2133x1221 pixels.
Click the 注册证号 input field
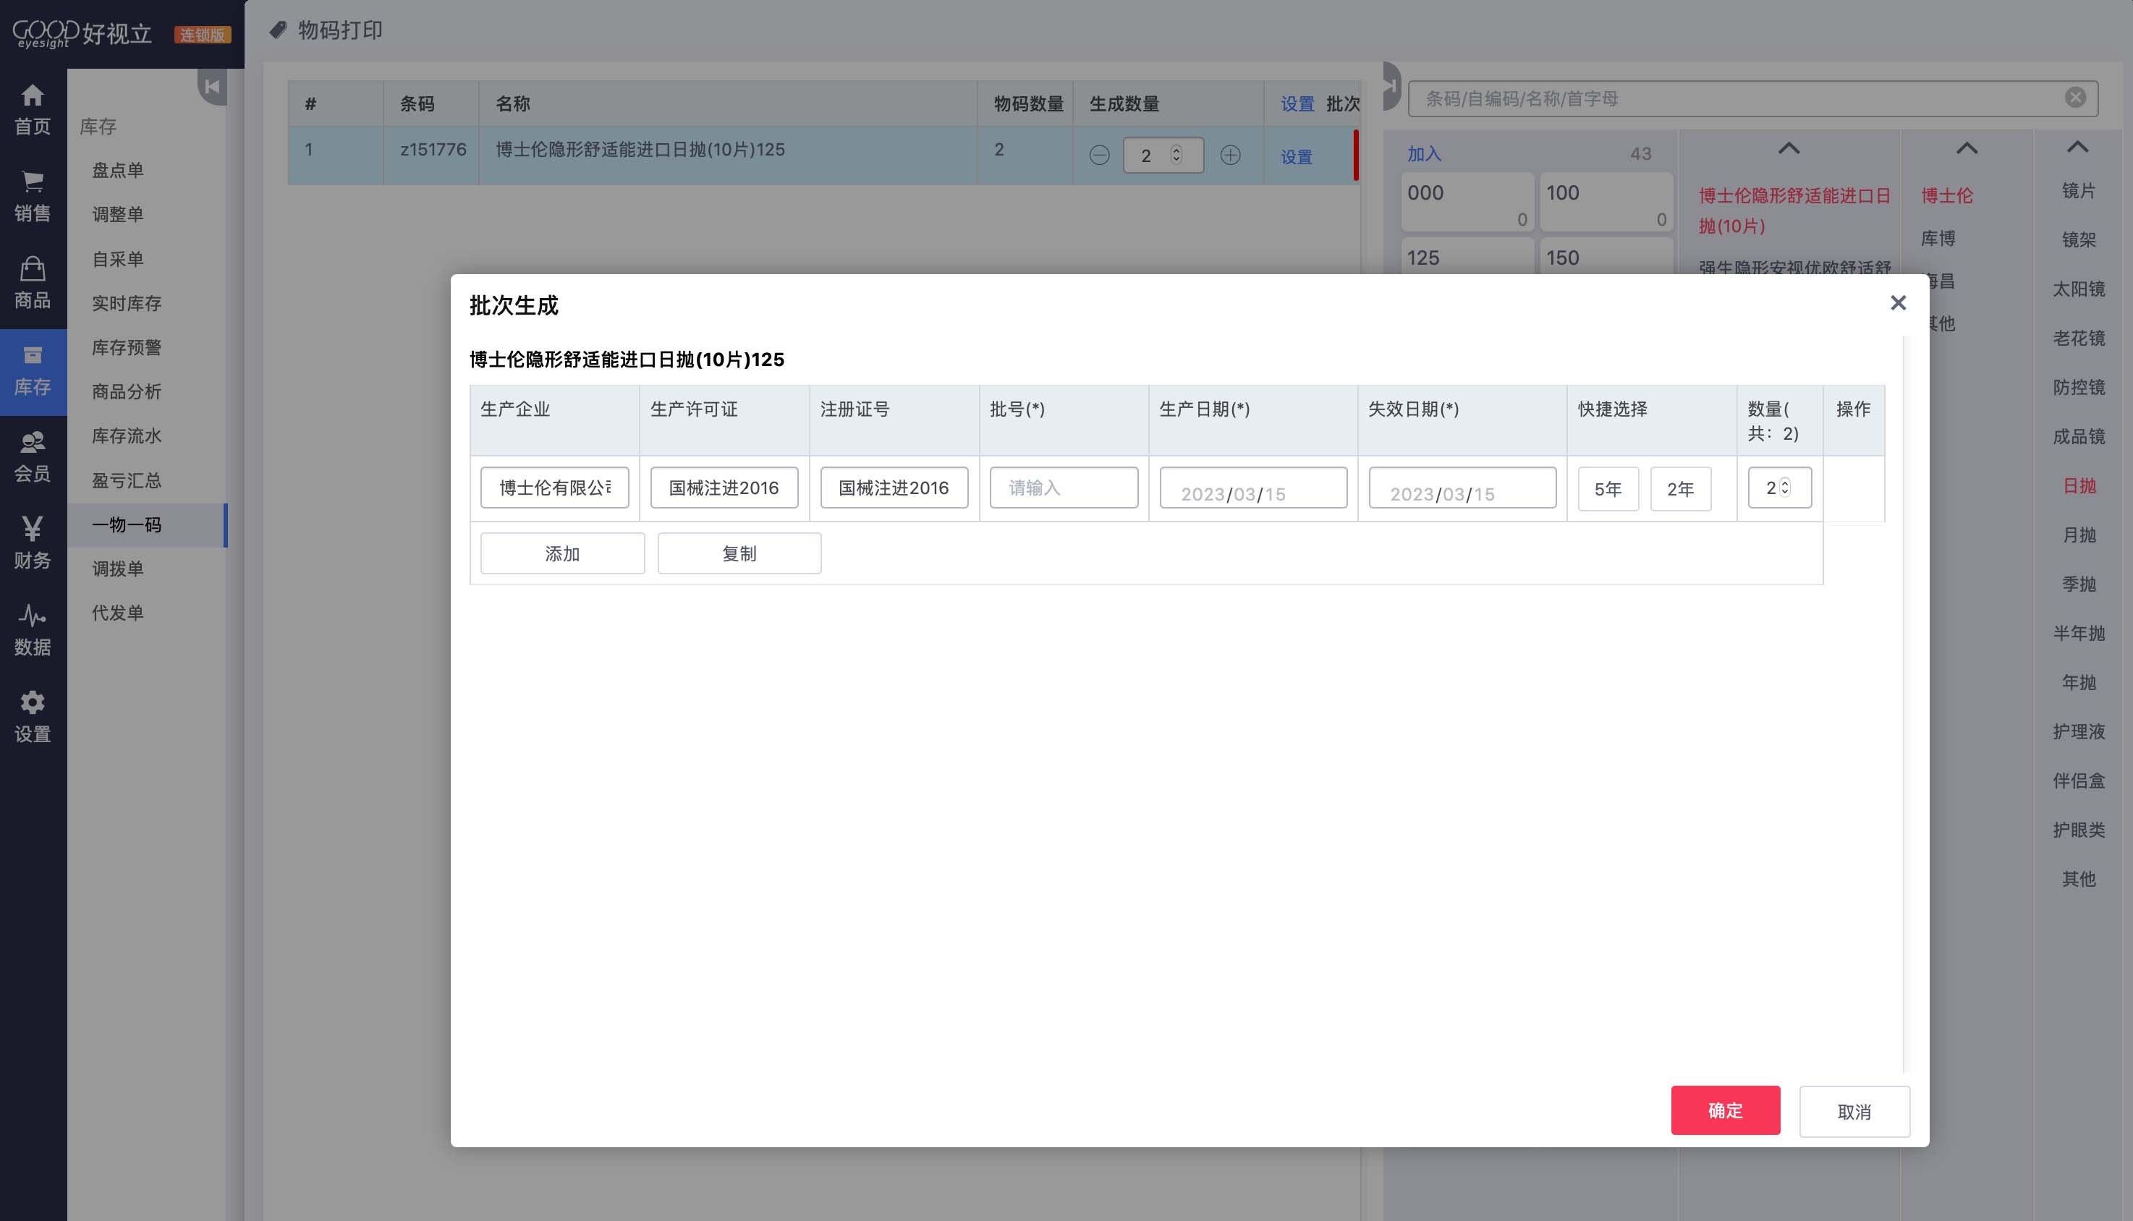(x=894, y=488)
